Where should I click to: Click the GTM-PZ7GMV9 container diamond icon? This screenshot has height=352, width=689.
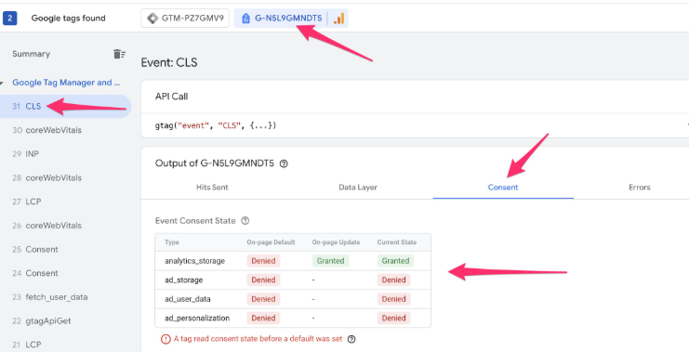152,19
